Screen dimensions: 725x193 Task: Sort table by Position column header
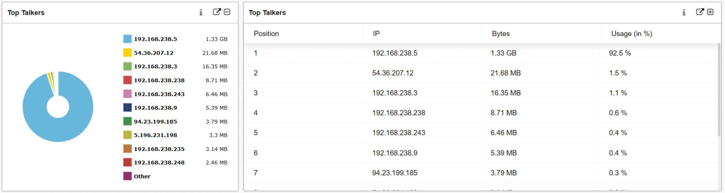point(266,34)
